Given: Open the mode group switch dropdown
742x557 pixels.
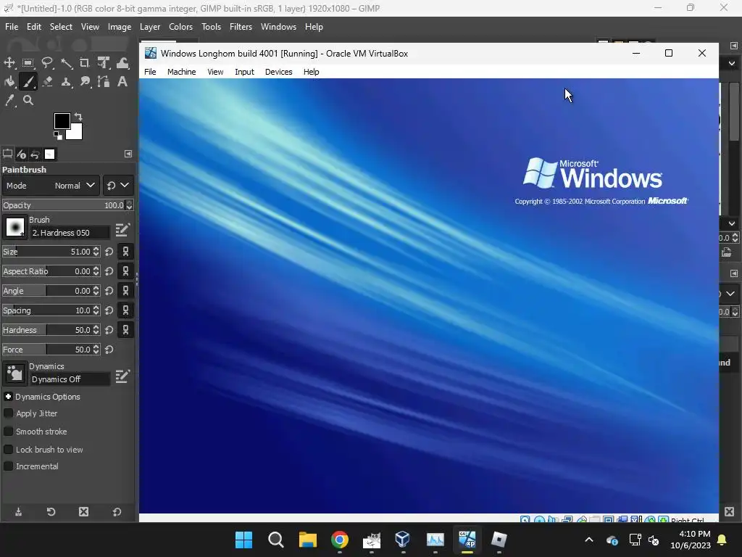Looking at the screenshot, I should [x=118, y=186].
